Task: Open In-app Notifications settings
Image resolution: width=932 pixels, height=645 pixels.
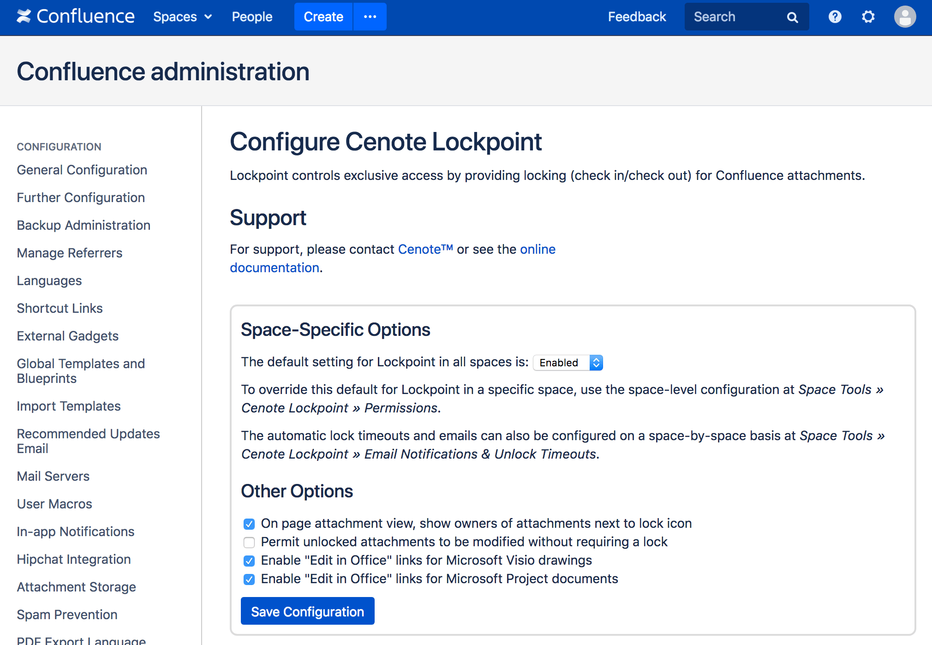Action: pyautogui.click(x=76, y=532)
